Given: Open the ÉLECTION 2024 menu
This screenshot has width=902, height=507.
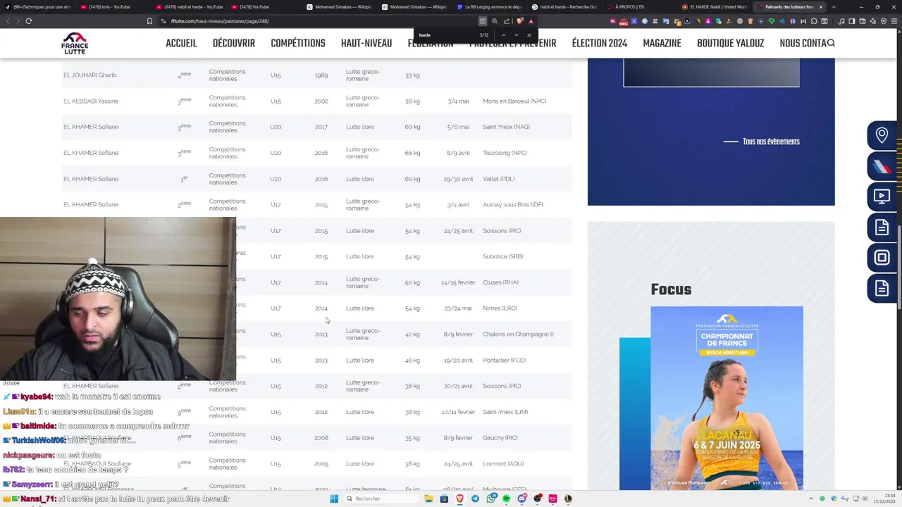Looking at the screenshot, I should click(600, 44).
